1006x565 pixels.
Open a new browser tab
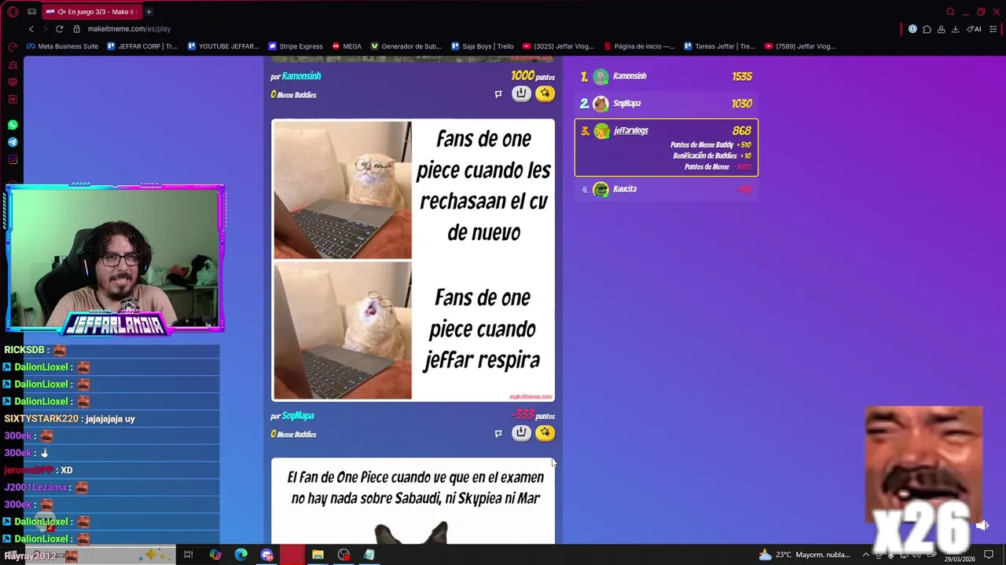click(x=149, y=12)
